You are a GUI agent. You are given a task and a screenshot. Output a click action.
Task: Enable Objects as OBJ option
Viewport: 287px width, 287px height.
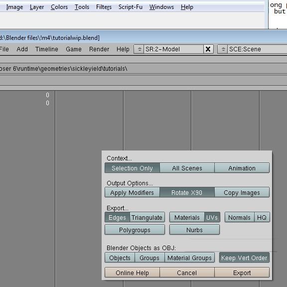tap(120, 258)
